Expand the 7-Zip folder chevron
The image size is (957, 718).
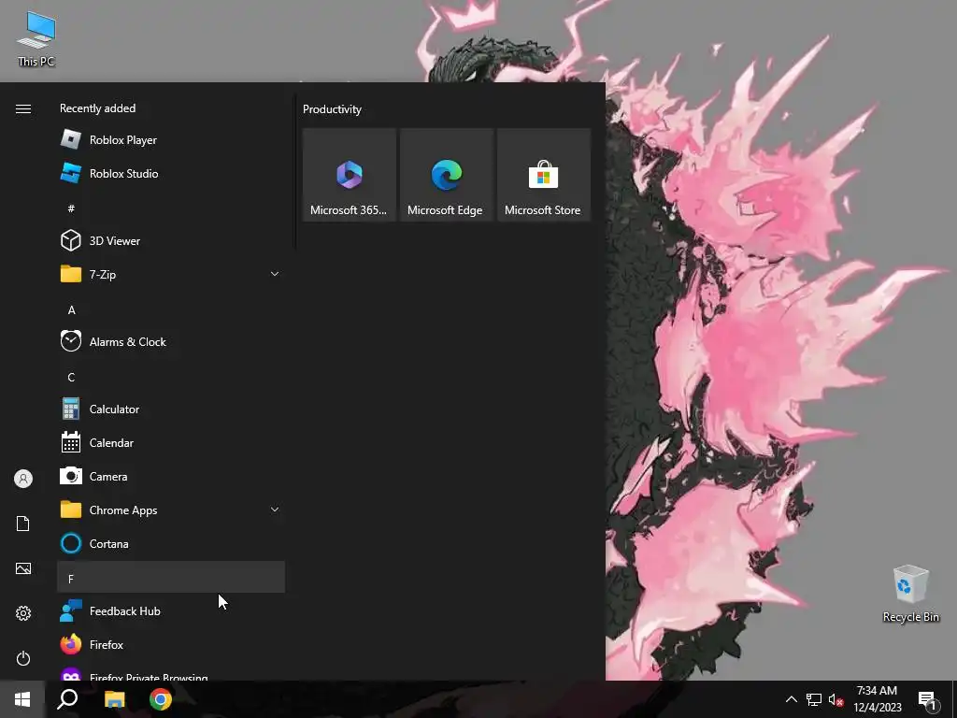tap(275, 274)
